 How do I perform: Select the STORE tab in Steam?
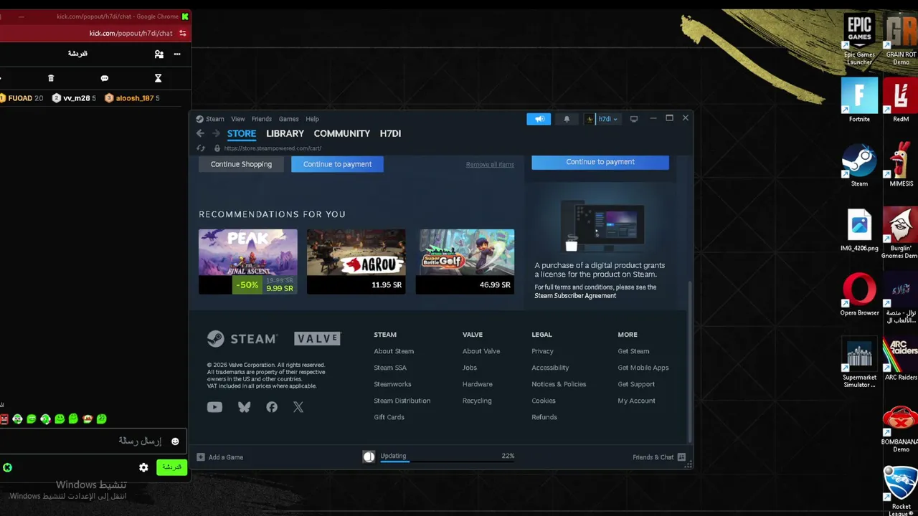(x=242, y=133)
